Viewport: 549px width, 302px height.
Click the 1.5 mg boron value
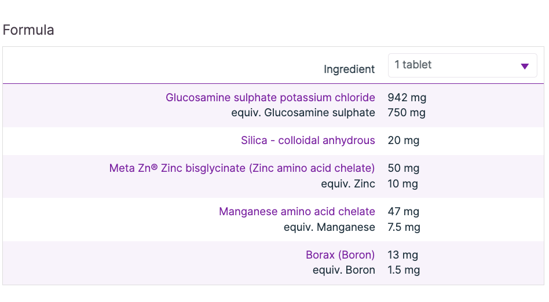pos(404,270)
